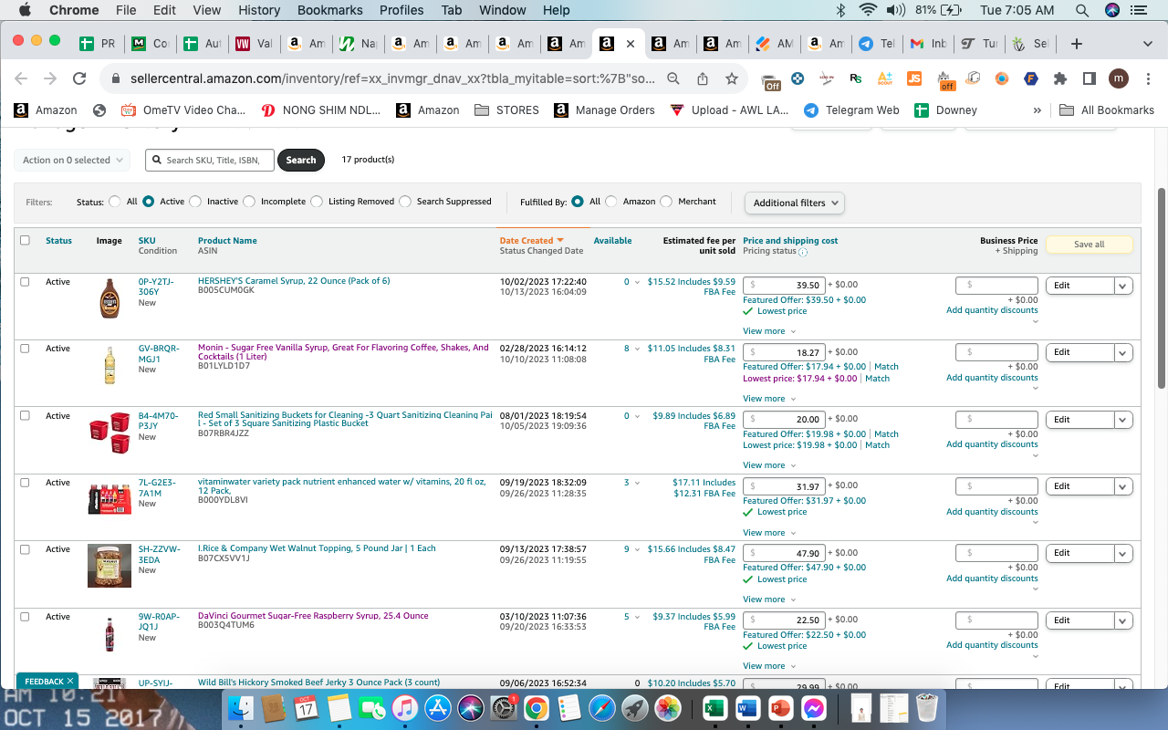Go back to the previous page
The height and width of the screenshot is (730, 1168).
coord(21,78)
